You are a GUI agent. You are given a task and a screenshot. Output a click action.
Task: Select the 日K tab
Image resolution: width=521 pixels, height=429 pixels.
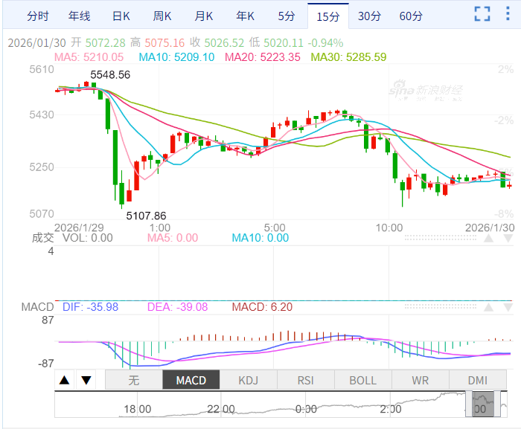tap(121, 16)
